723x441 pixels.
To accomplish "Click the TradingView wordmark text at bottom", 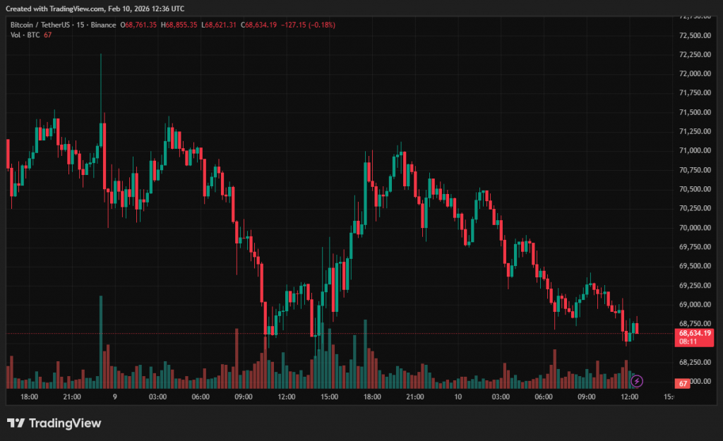I will click(65, 423).
